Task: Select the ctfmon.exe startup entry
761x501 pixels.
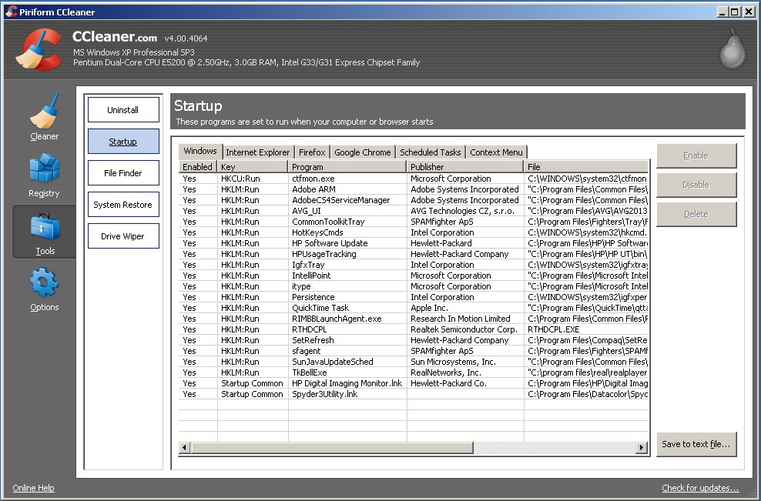Action: [x=414, y=179]
